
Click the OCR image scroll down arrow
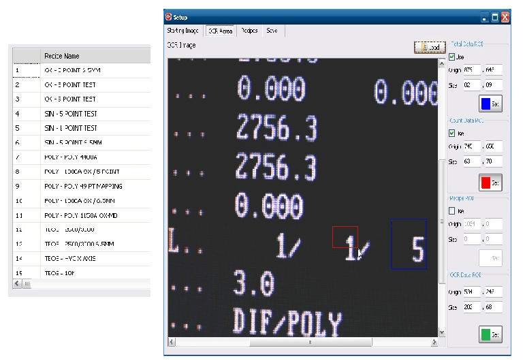pyautogui.click(x=442, y=332)
